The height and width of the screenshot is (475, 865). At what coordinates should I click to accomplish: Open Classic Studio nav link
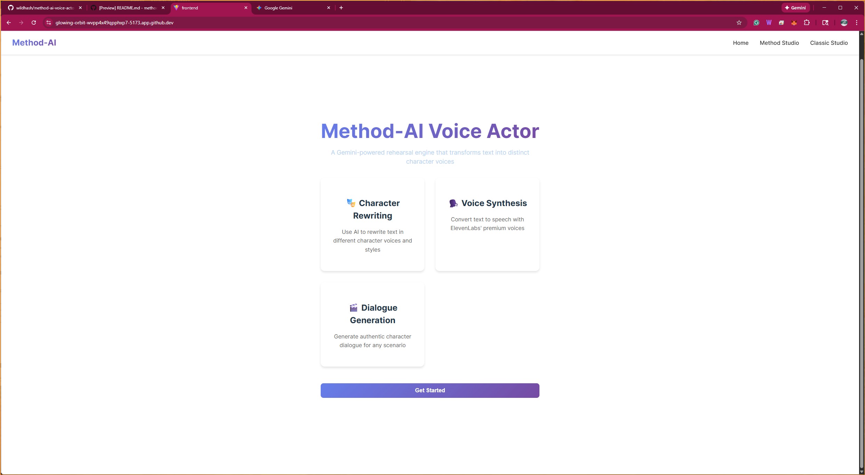pyautogui.click(x=829, y=43)
